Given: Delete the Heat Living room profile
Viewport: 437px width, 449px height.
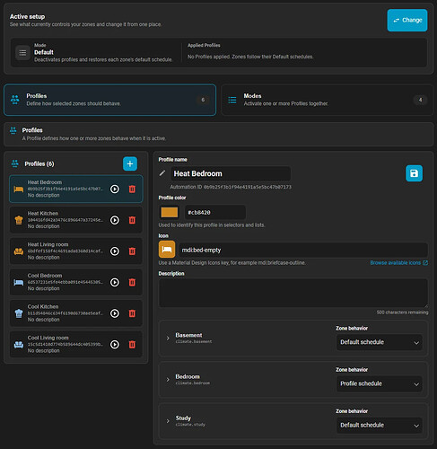Looking at the screenshot, I should tap(132, 251).
